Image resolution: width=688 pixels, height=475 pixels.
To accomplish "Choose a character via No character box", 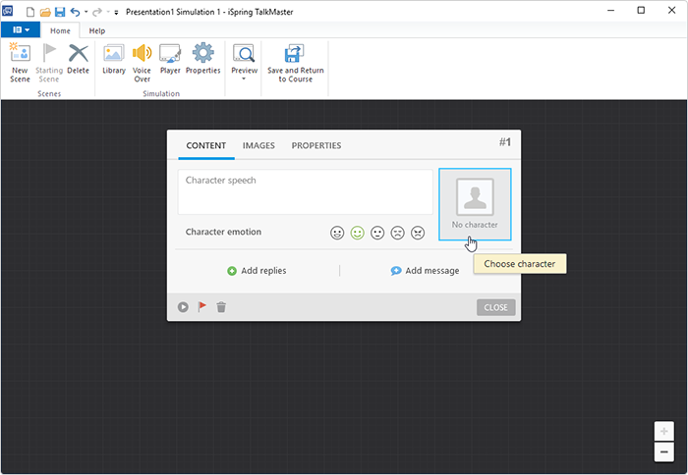I will pos(475,204).
